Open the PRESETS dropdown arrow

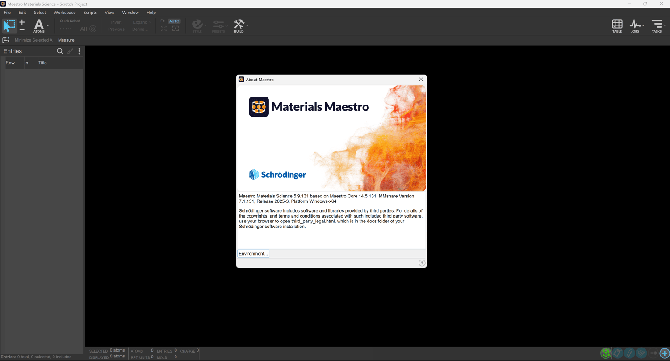[x=226, y=25]
